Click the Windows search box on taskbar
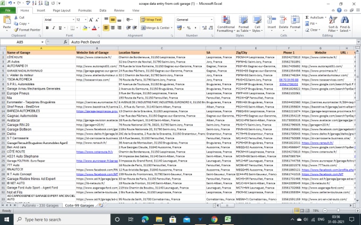The height and width of the screenshot is (225, 361). click(x=62, y=220)
